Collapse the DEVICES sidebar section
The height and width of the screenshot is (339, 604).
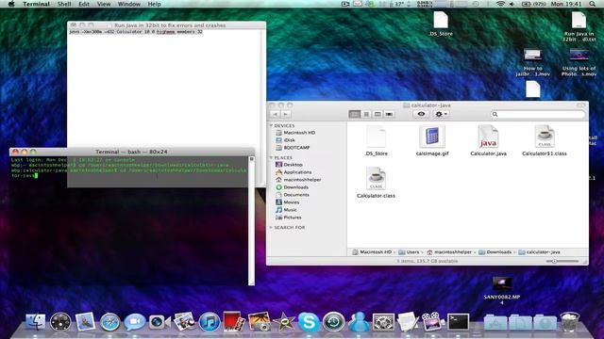[x=271, y=125]
